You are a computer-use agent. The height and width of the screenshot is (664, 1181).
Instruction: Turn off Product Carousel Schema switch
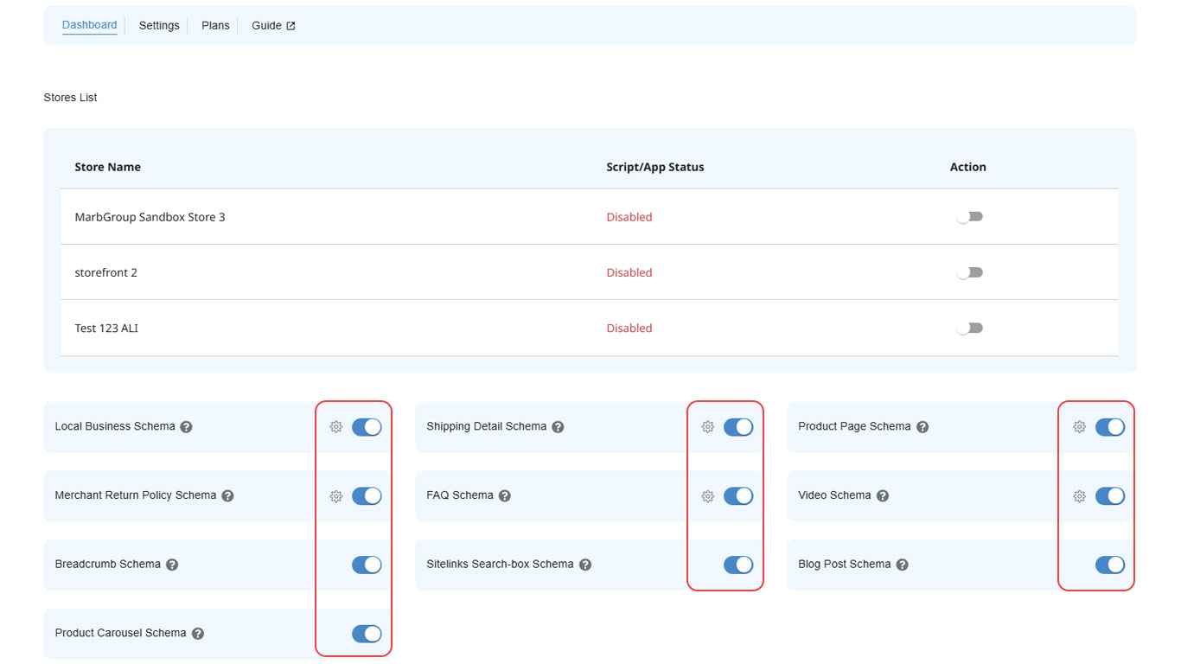click(x=367, y=634)
